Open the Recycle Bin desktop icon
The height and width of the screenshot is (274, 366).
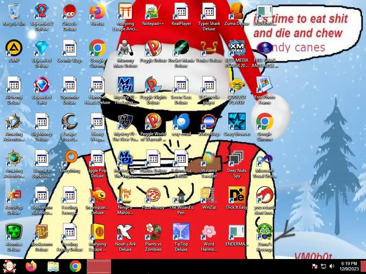14,14
